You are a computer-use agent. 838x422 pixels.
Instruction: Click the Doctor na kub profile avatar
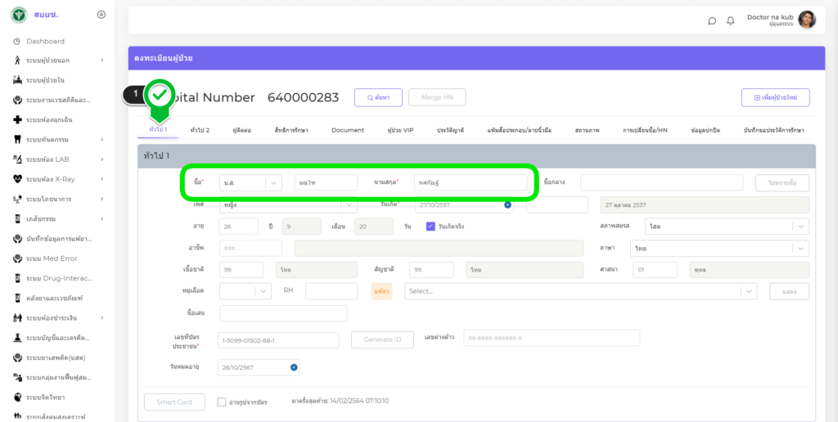807,20
